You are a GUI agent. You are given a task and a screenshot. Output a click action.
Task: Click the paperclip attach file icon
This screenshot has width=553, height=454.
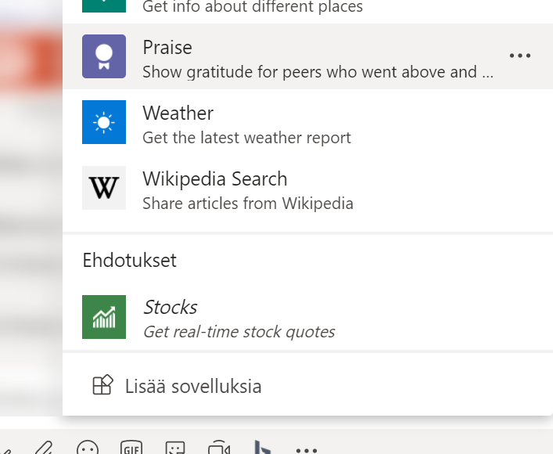coord(44,449)
